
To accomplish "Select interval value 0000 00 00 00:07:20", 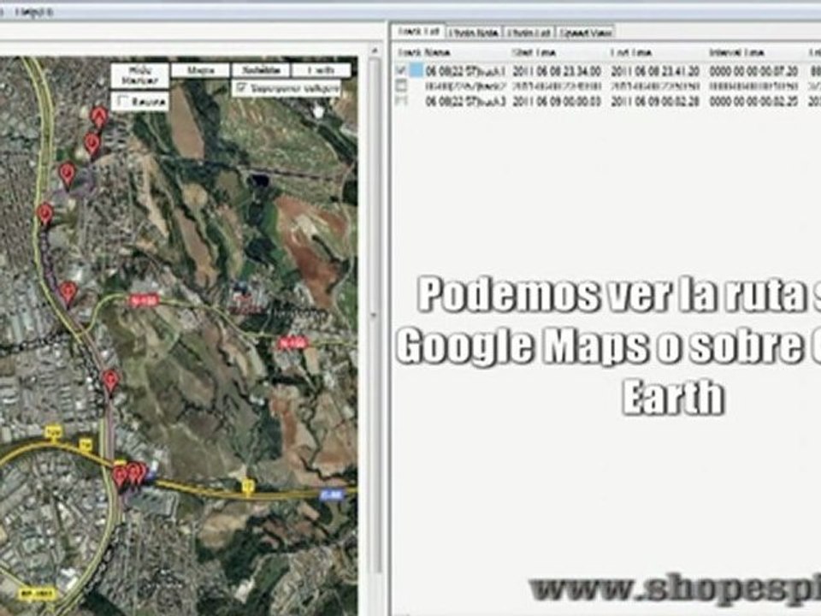I will pos(754,71).
